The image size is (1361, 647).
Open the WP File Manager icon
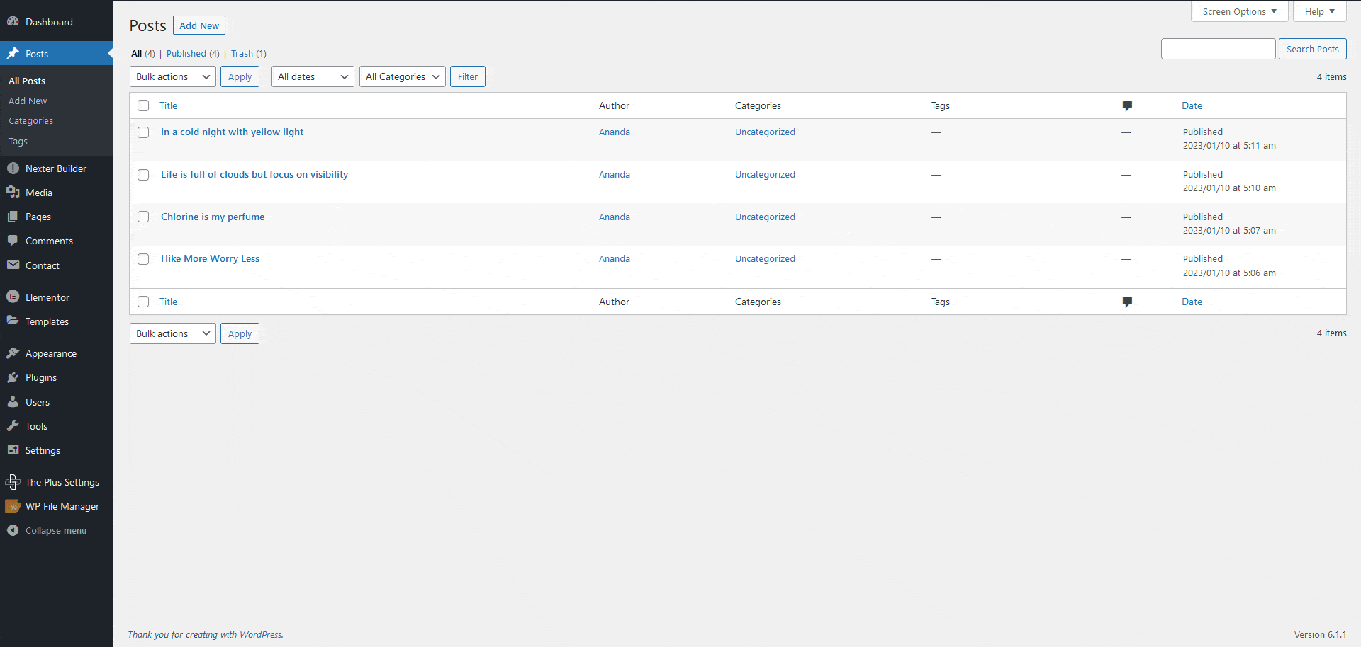pos(13,506)
